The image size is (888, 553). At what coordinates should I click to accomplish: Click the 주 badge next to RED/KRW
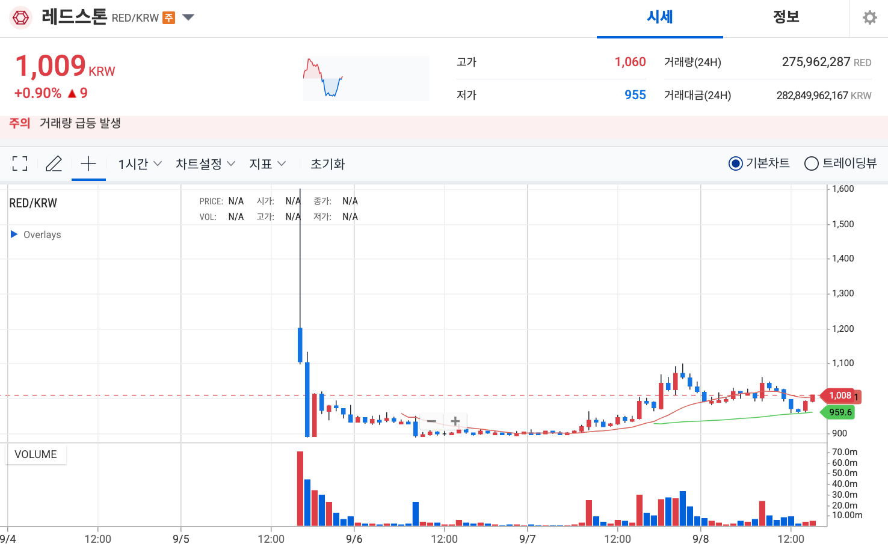tap(168, 18)
